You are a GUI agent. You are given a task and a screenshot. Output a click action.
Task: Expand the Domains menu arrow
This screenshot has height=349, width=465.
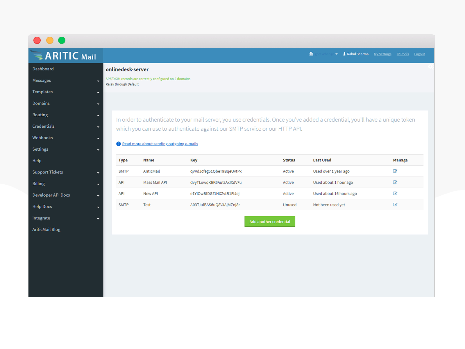point(98,104)
